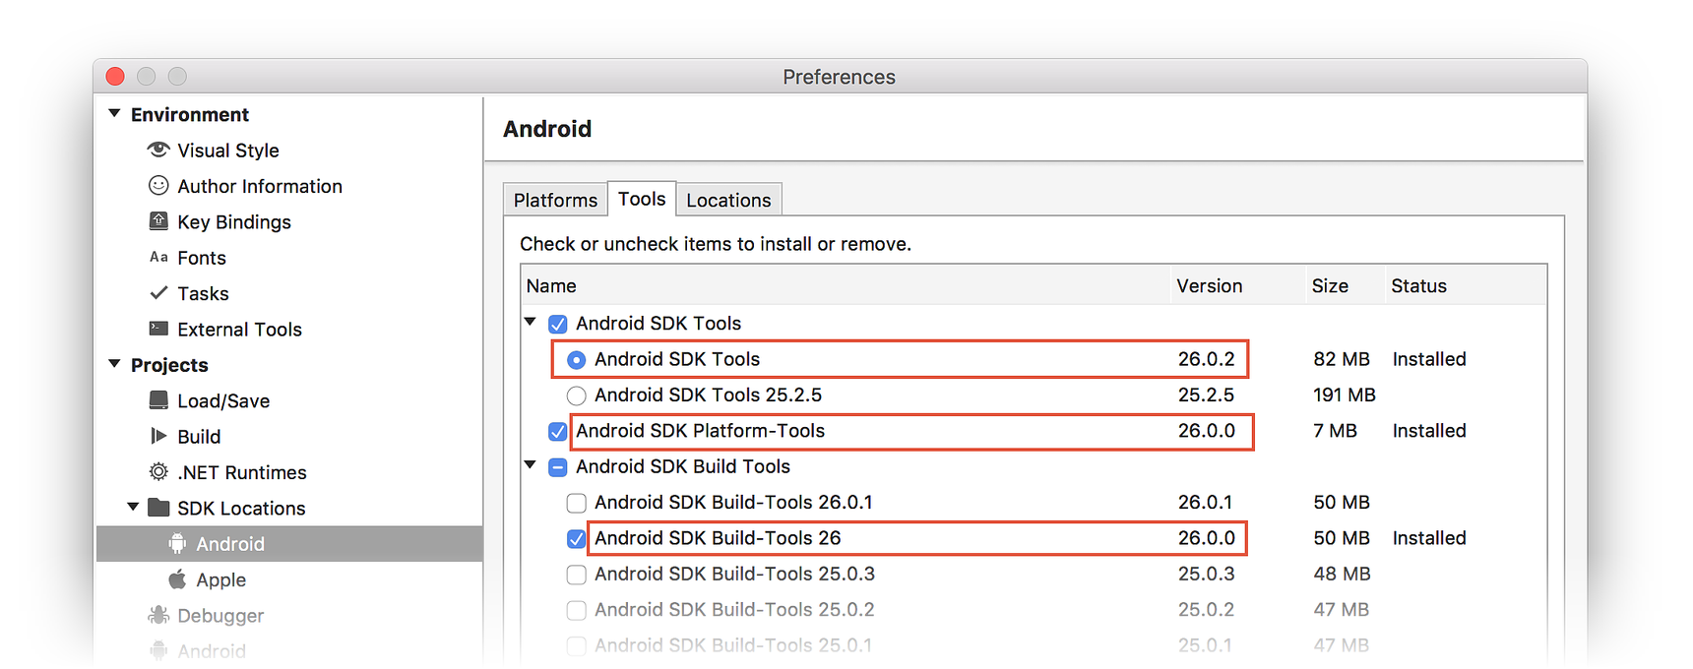Open the Locations tab
1693x669 pixels.
(728, 200)
